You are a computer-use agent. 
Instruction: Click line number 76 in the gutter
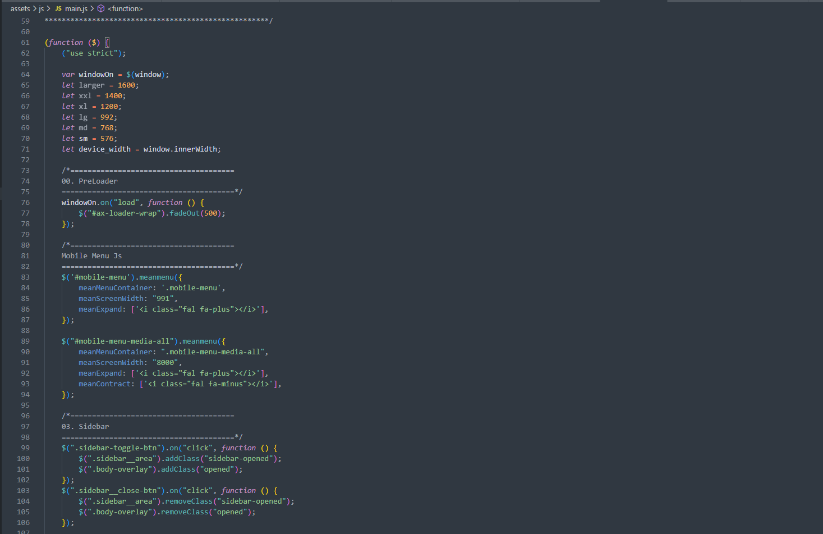coord(25,203)
